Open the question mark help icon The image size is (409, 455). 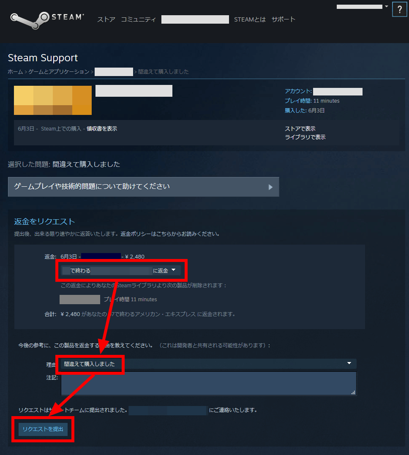[400, 10]
